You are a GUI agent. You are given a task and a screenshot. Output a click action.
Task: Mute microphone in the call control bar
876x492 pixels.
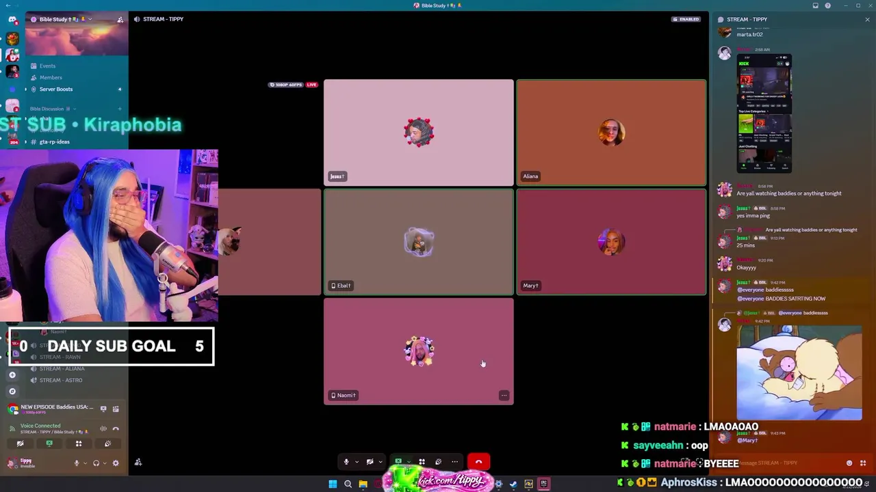346,462
